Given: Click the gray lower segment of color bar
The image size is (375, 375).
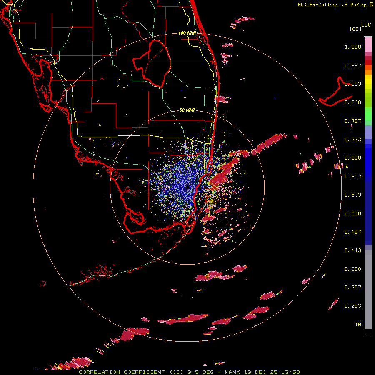Looking at the screenshot, I should 368,290.
